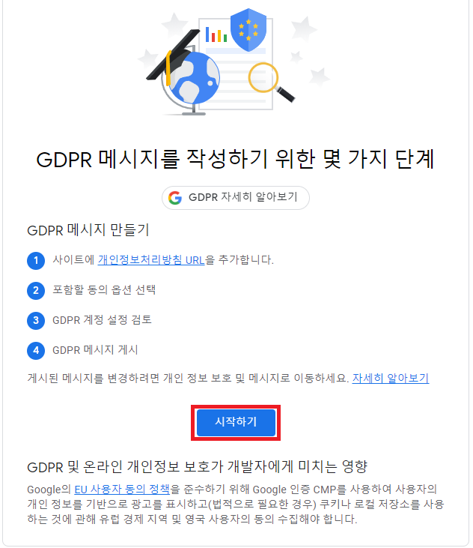Click the bar chart in illustration
The height and width of the screenshot is (548, 473).
216,34
